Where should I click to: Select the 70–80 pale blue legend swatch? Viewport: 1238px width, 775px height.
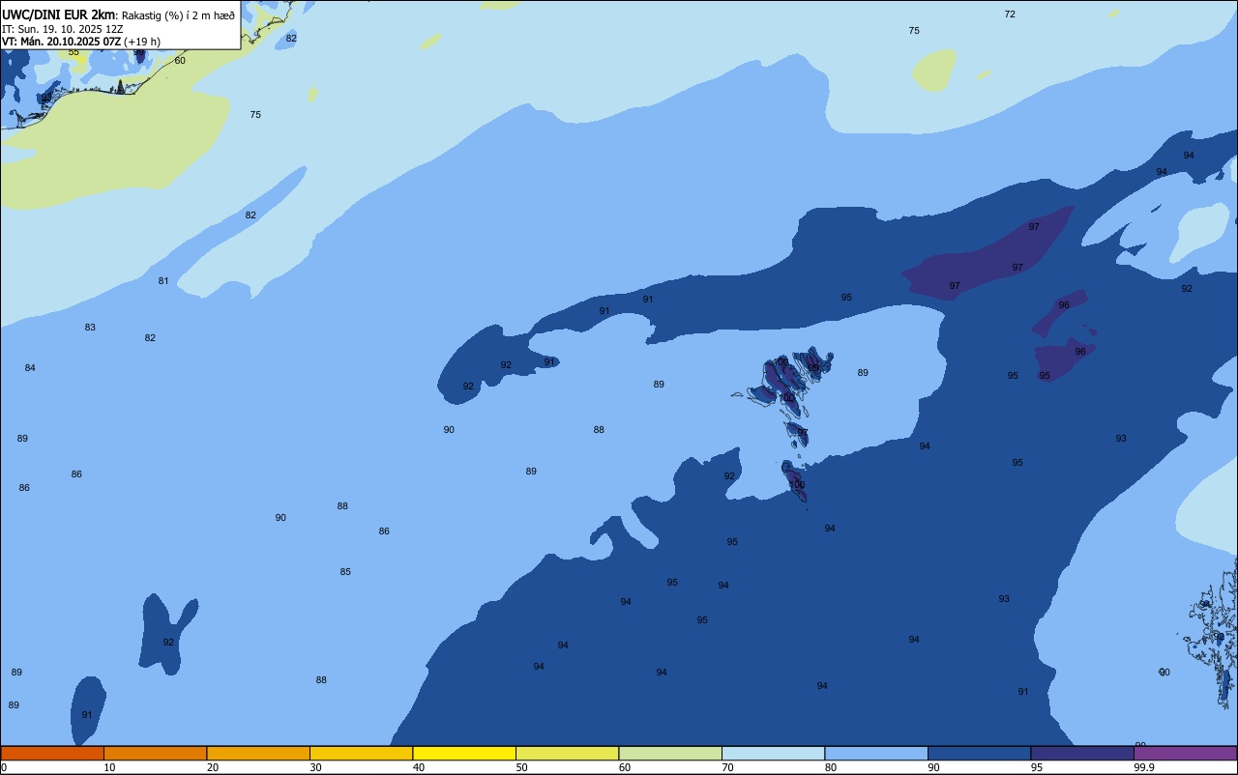(773, 753)
